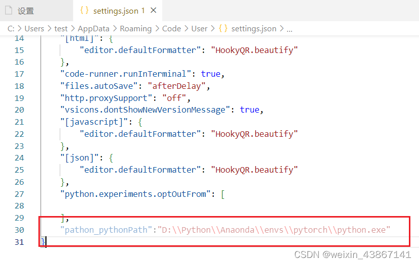
Task: Click line number 21 in gutter
Action: coord(19,122)
